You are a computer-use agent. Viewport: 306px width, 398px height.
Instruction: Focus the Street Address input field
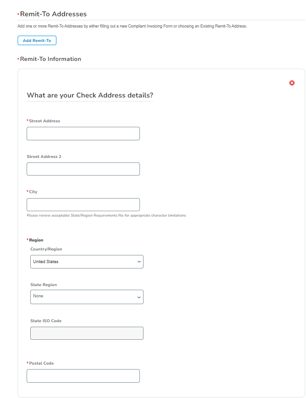(x=83, y=134)
